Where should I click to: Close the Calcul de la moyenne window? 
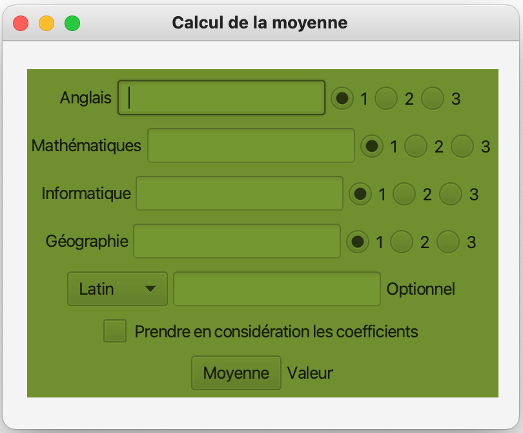click(21, 23)
